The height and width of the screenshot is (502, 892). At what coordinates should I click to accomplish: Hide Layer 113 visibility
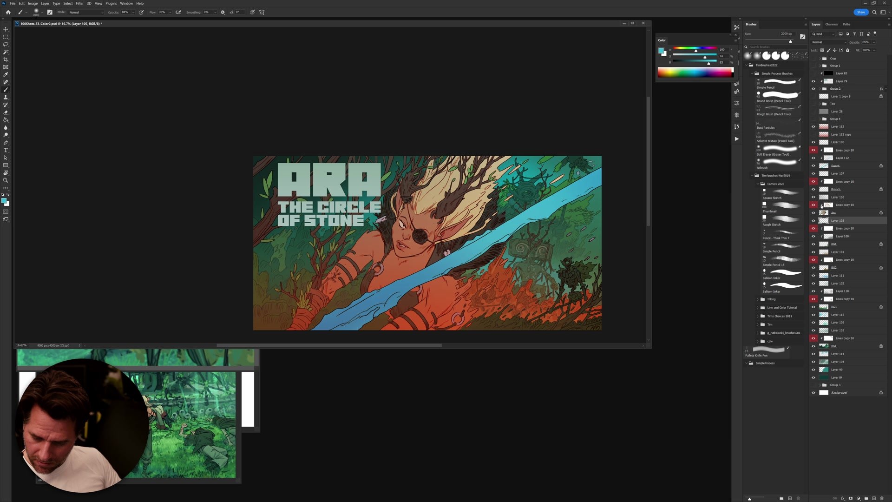pyautogui.click(x=813, y=126)
